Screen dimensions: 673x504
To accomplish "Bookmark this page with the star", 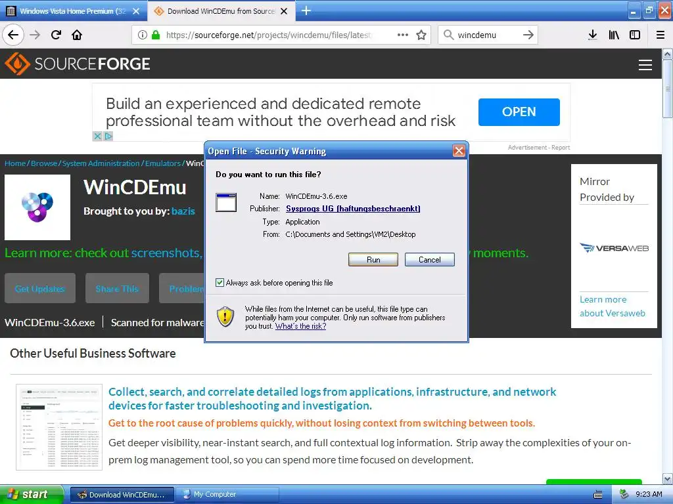I will tap(421, 35).
